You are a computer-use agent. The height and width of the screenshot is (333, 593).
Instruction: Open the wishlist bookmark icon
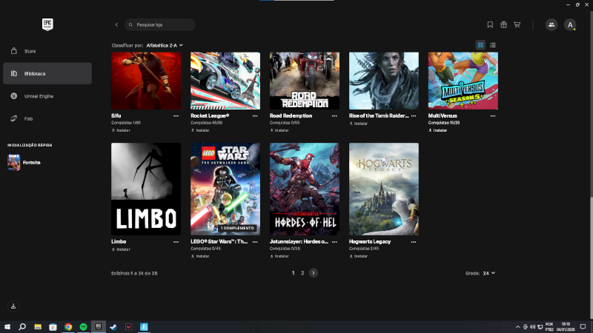[x=490, y=24]
